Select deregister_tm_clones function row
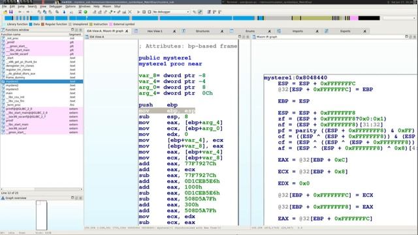This screenshot has height=235, width=418. click(x=42, y=66)
